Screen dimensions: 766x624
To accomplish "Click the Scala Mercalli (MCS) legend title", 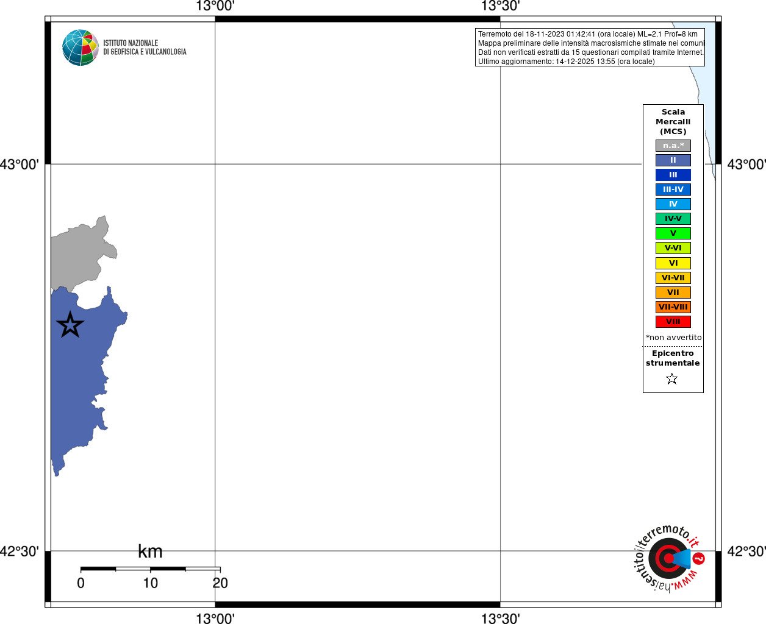I will pos(673,122).
